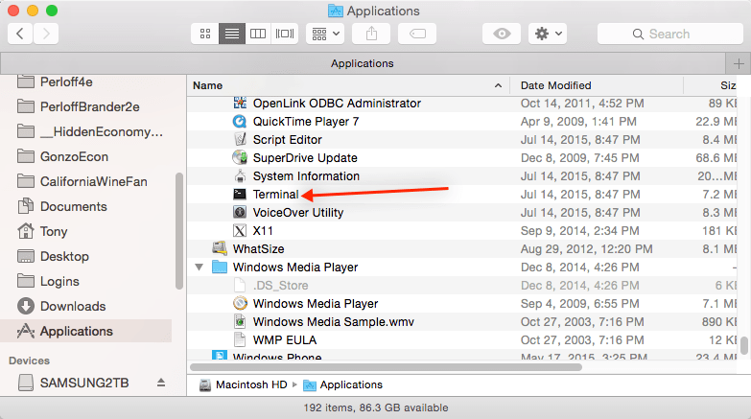Switch to icon view
The image size is (751, 419).
coord(205,34)
